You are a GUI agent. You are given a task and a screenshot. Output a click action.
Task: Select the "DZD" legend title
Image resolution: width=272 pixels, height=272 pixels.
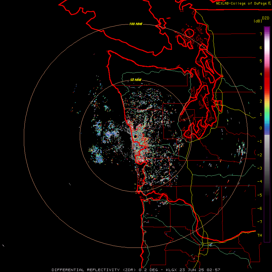click(266, 18)
